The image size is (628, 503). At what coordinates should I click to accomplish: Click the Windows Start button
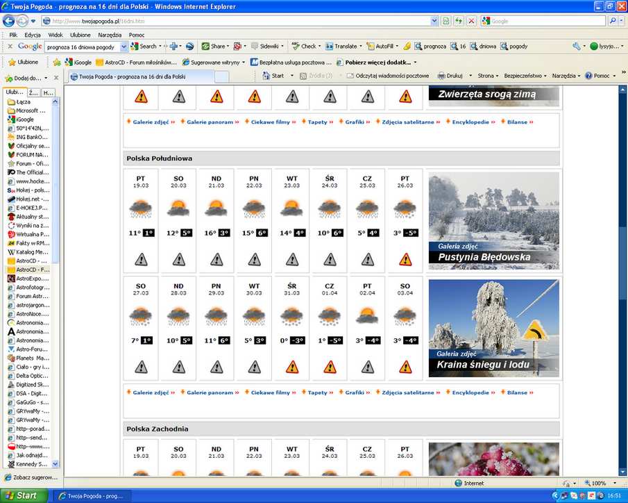pyautogui.click(x=23, y=496)
